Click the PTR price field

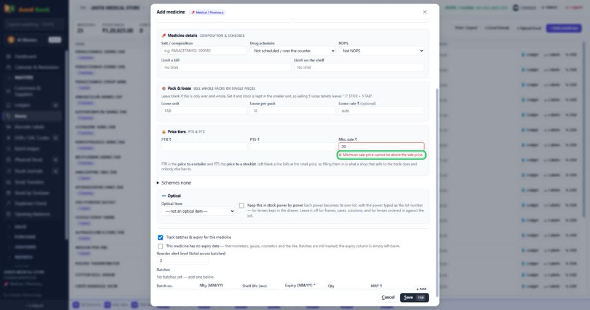point(204,146)
